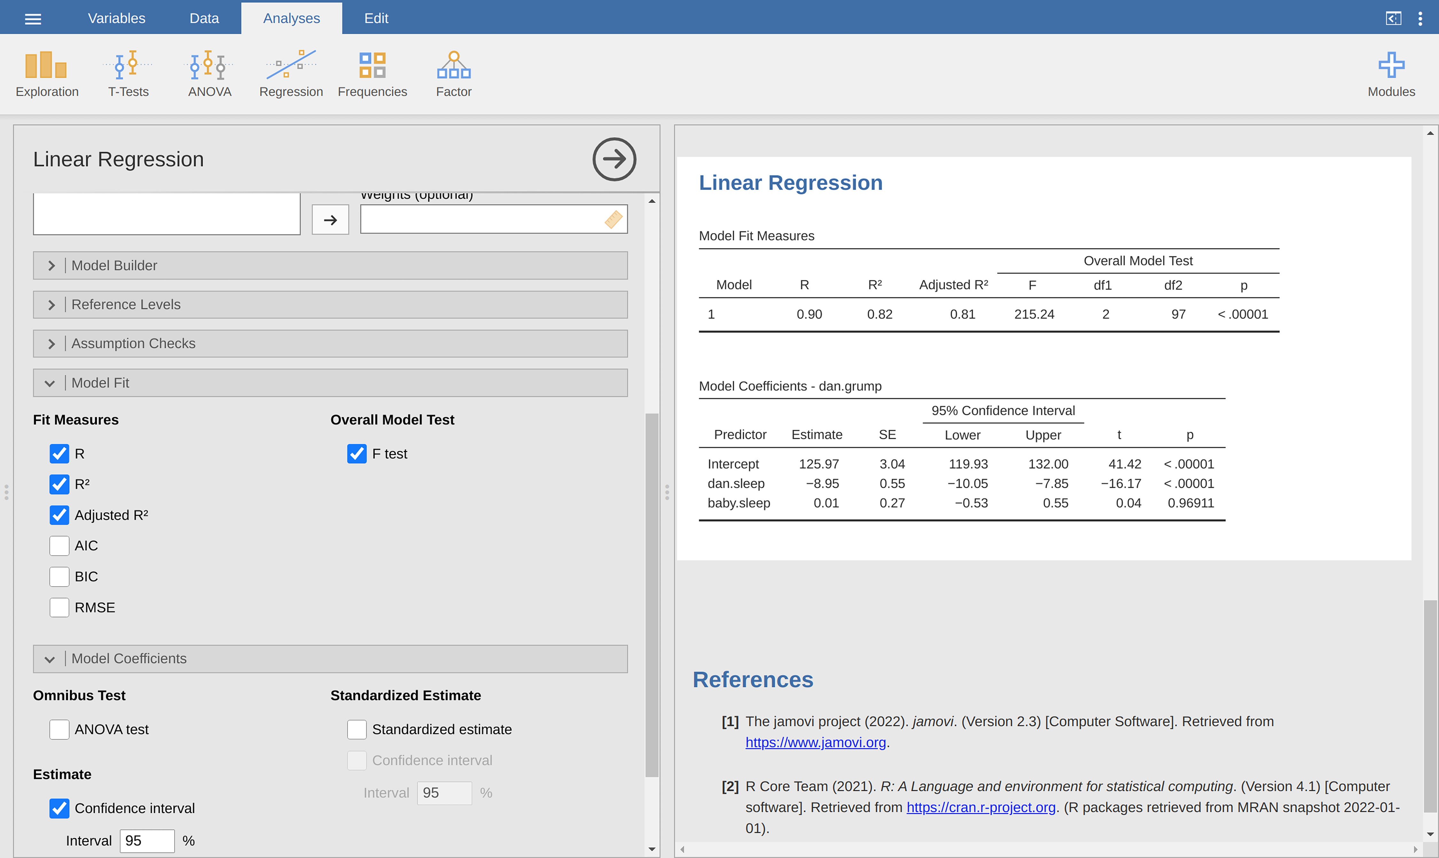Click the baby.sleep p value 0.96911
This screenshot has width=1439, height=858.
[x=1191, y=503]
